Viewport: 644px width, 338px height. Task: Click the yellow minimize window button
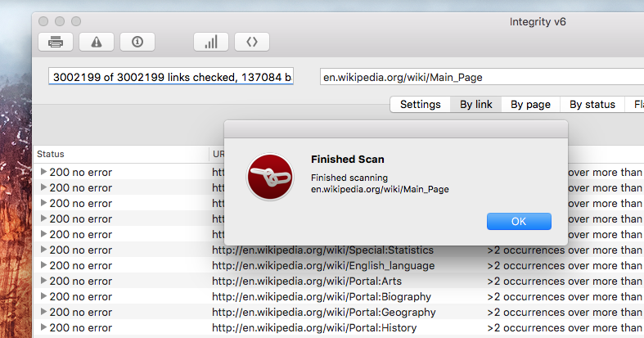pos(60,21)
